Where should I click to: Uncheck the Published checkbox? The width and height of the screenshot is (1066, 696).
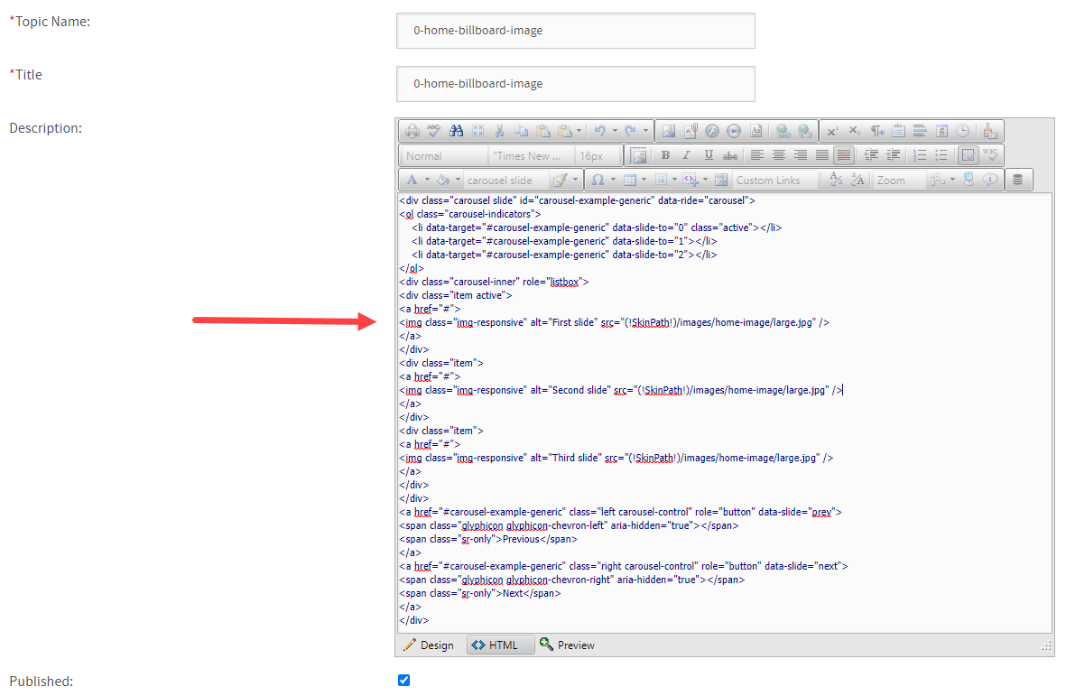pyautogui.click(x=403, y=680)
